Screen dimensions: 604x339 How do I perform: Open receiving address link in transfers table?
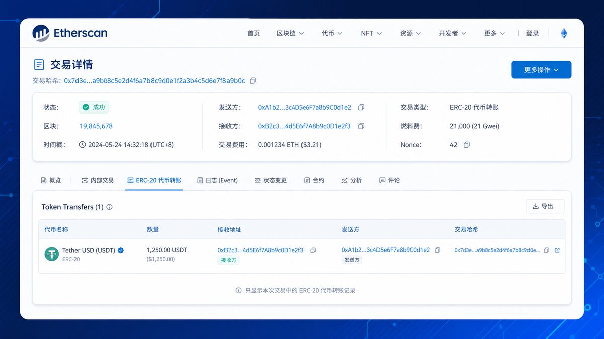(x=260, y=250)
